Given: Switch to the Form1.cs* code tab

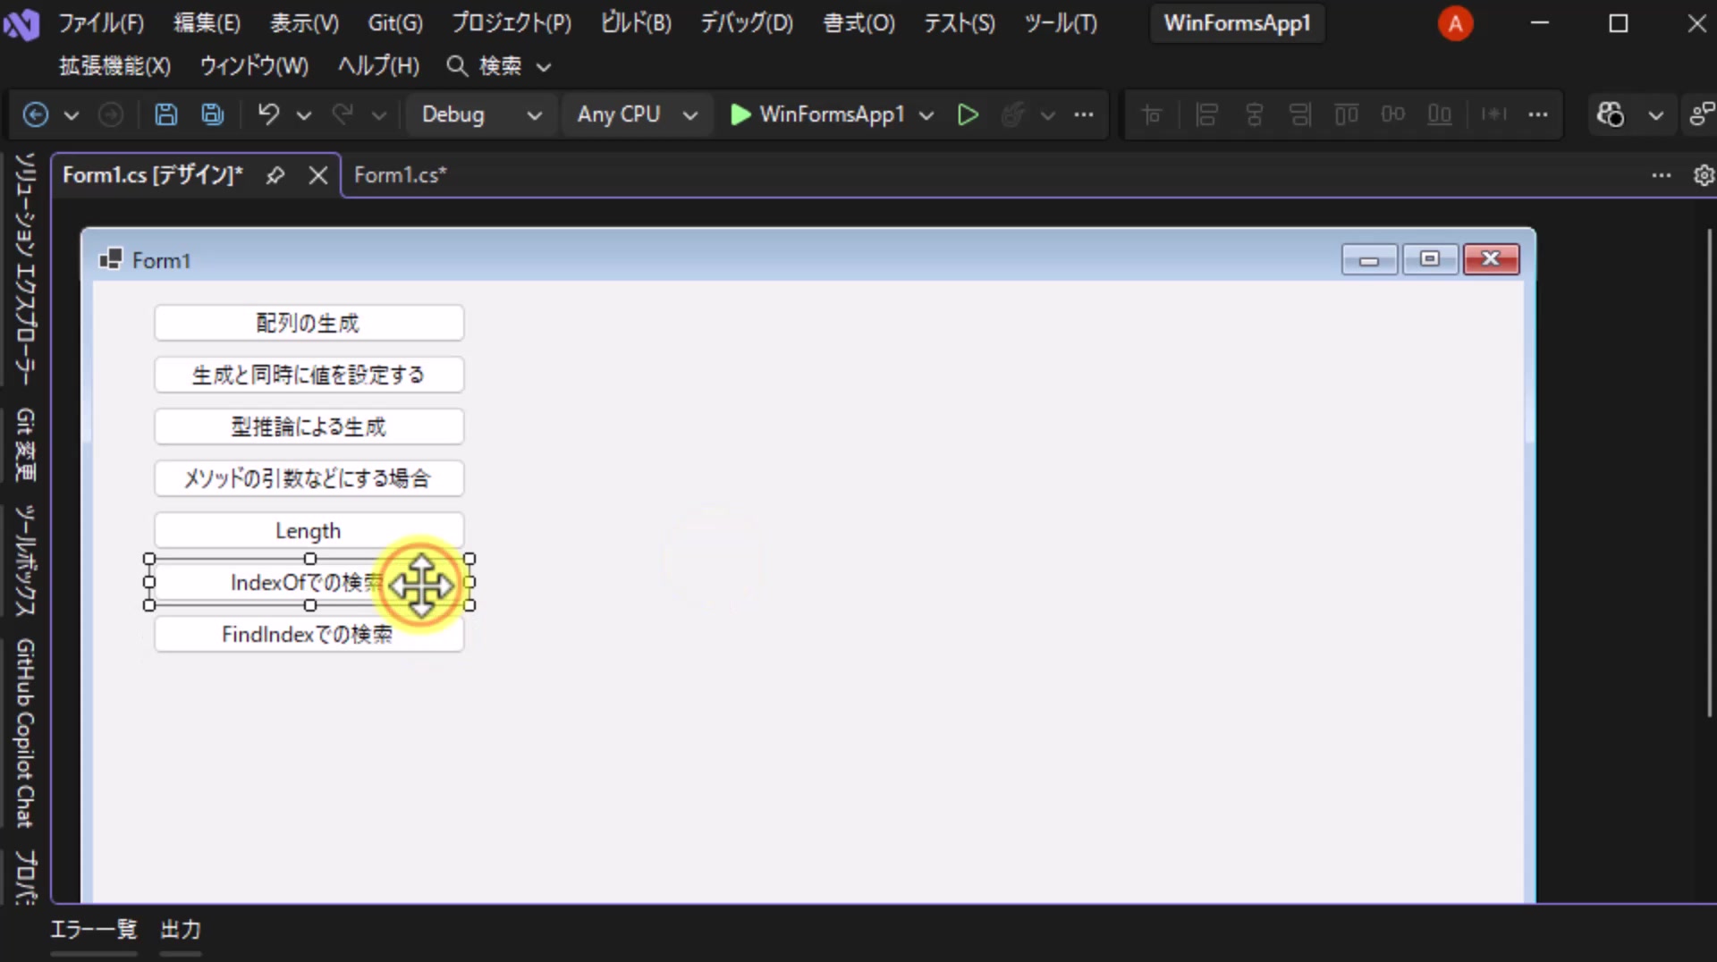Looking at the screenshot, I should tap(400, 175).
